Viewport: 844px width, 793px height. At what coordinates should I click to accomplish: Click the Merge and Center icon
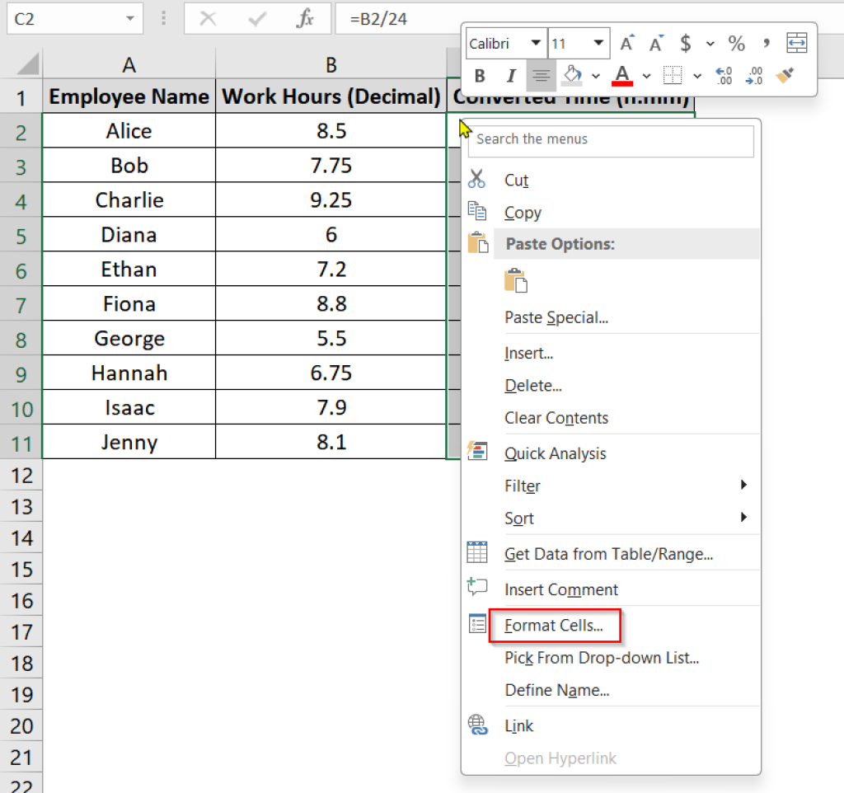796,41
